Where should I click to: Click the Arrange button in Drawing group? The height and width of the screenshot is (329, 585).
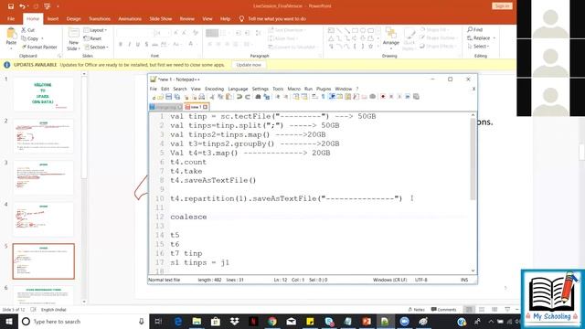391,37
